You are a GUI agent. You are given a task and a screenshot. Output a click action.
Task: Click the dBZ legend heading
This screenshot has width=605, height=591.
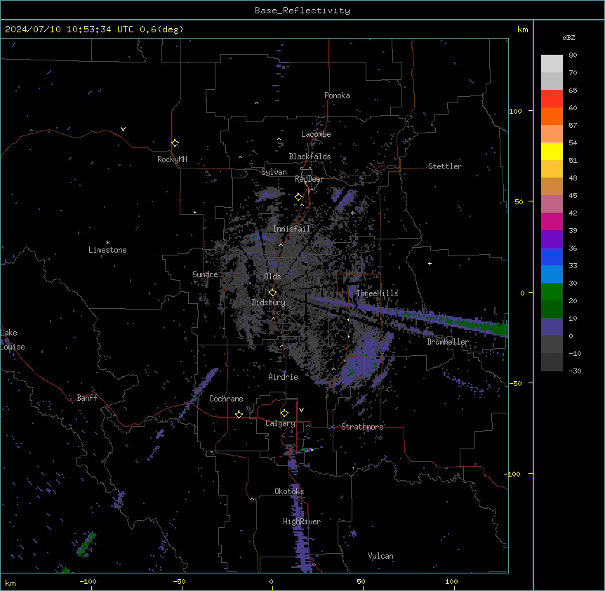569,37
